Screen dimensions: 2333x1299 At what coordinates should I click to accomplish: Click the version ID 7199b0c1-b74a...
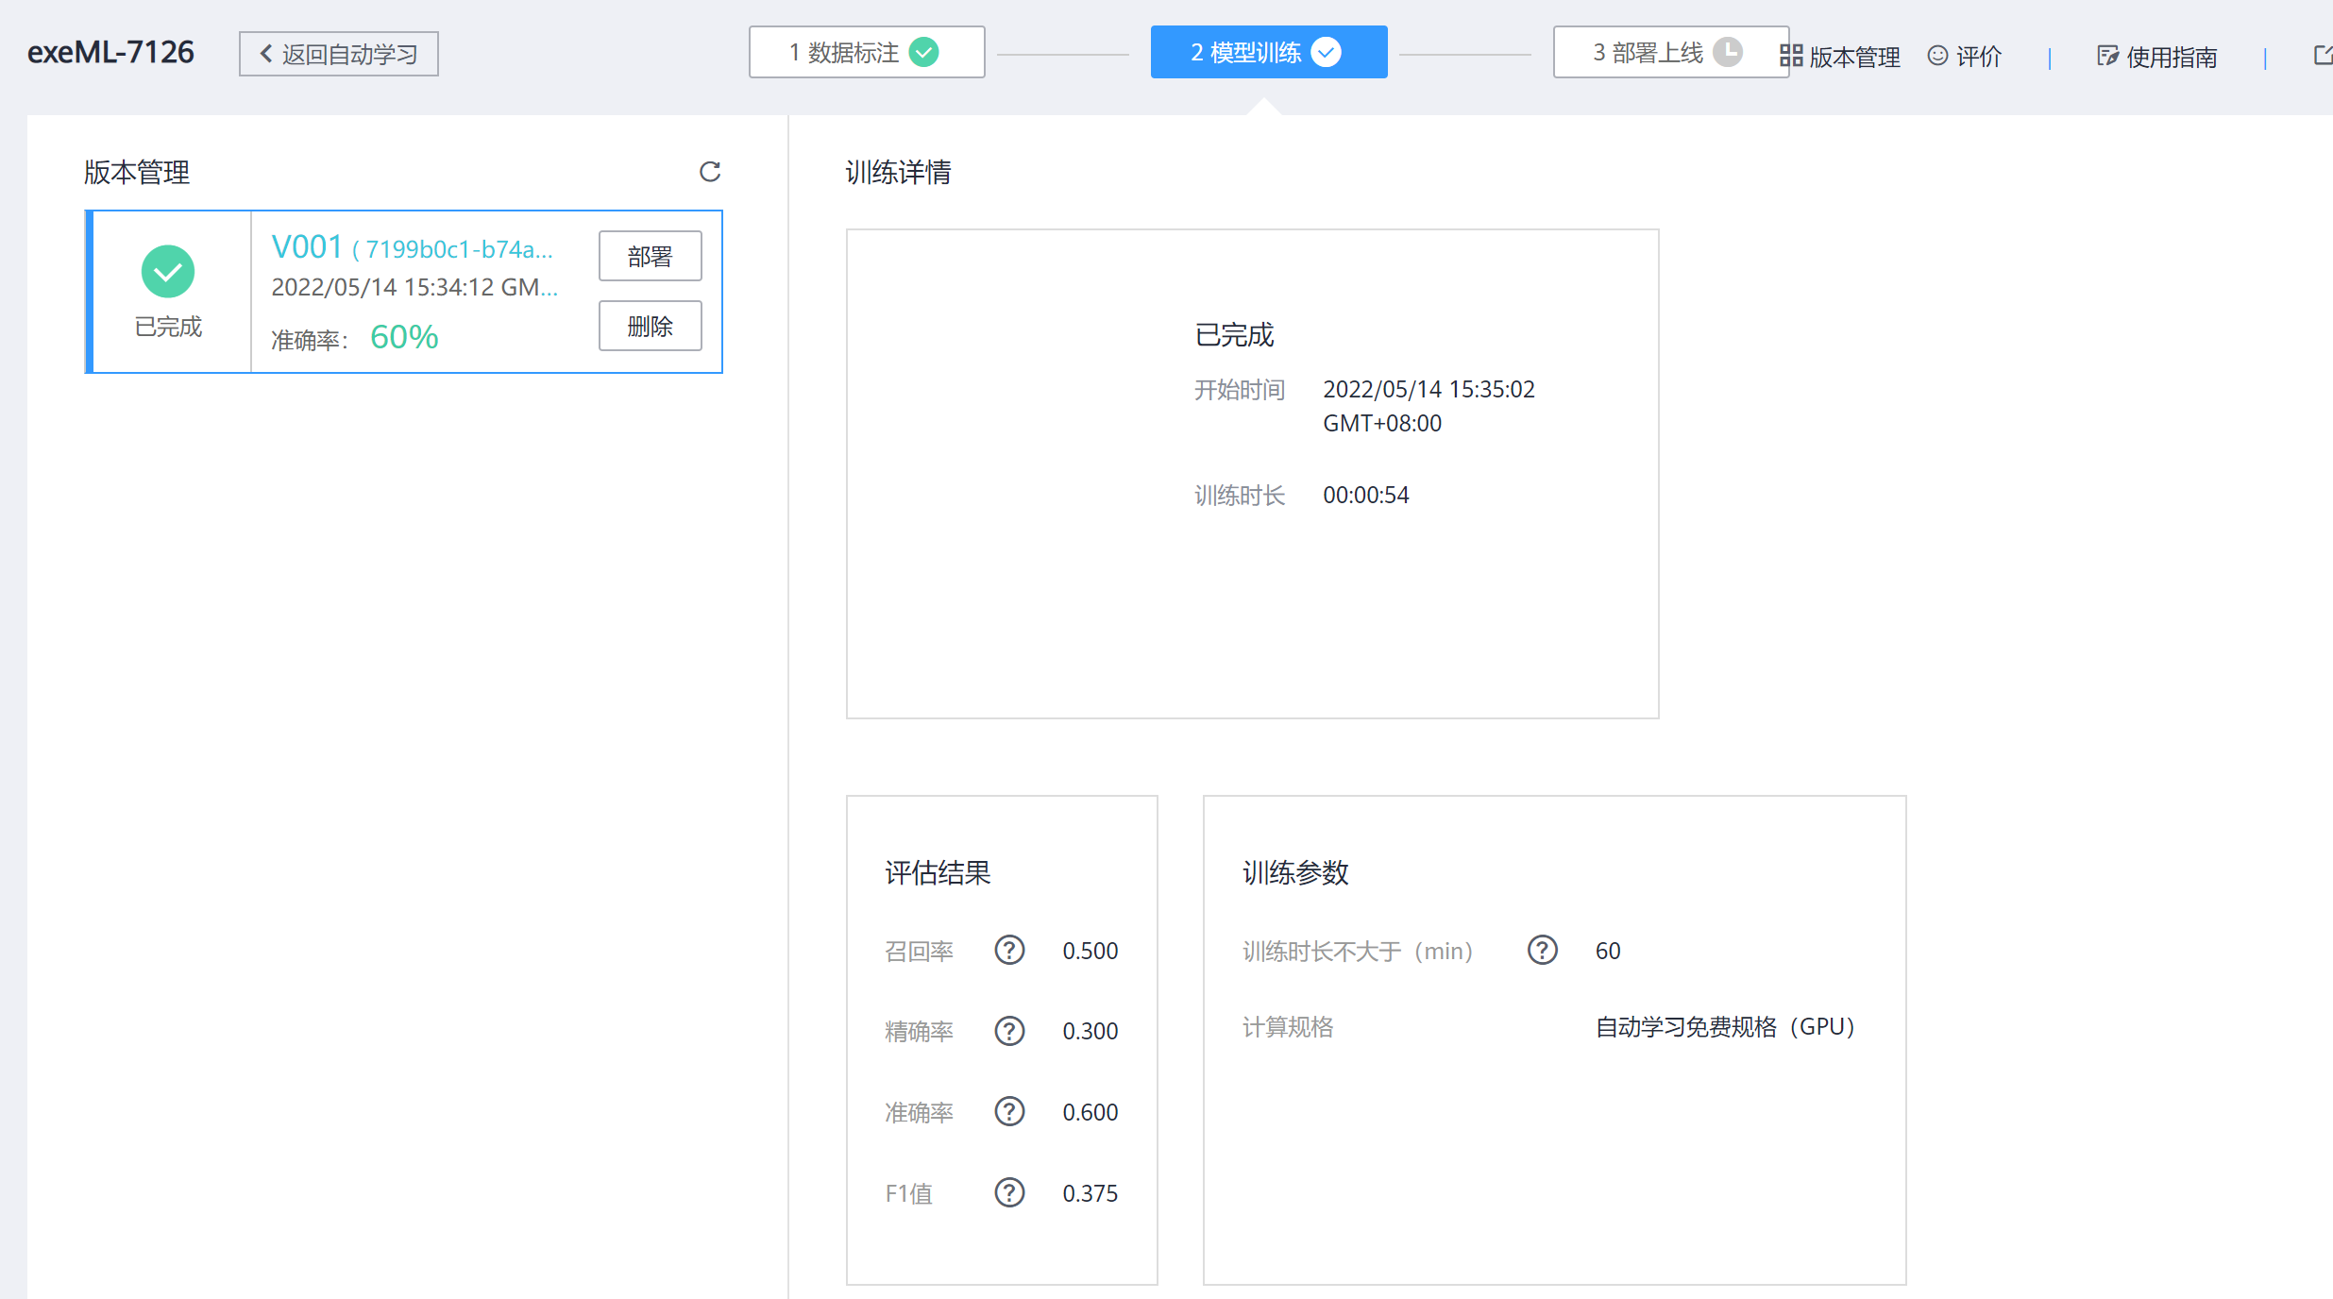[453, 249]
